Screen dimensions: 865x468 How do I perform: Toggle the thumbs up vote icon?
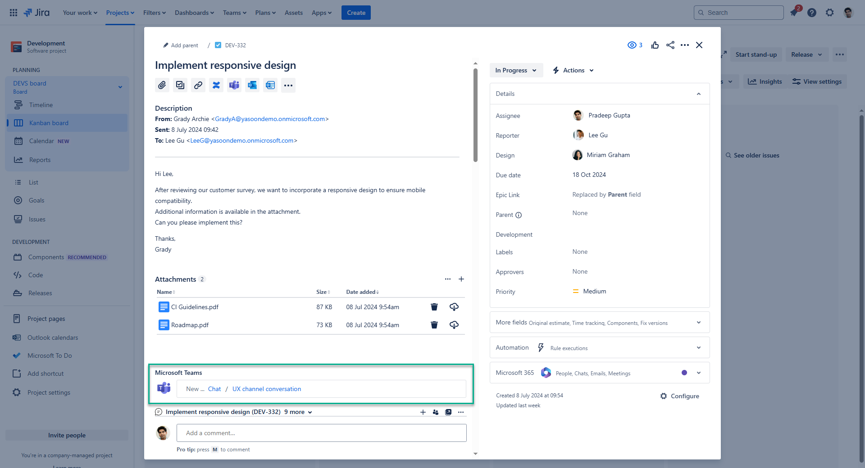(655, 45)
